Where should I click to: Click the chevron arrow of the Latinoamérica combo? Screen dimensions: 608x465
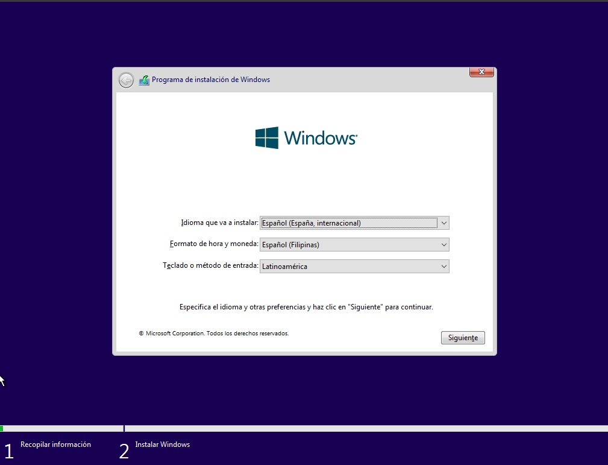tap(444, 267)
